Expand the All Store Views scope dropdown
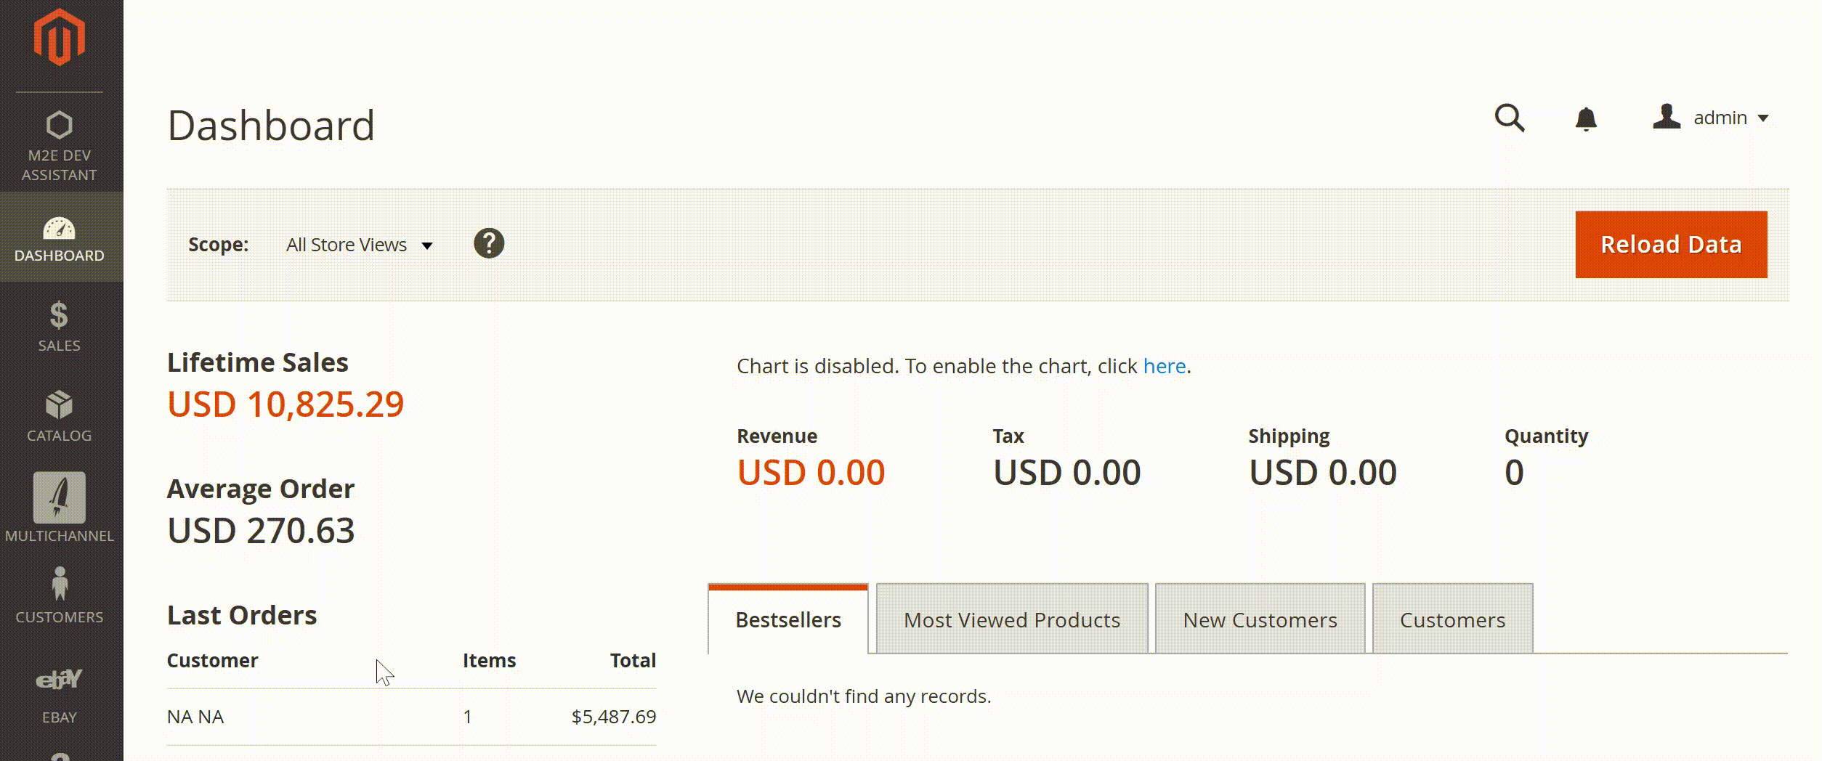The height and width of the screenshot is (761, 1822). click(360, 245)
